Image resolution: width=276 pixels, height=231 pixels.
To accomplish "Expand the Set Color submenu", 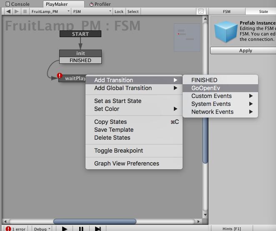I will click(134, 109).
